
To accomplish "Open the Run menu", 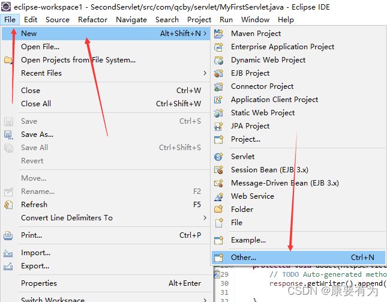I will tap(226, 19).
